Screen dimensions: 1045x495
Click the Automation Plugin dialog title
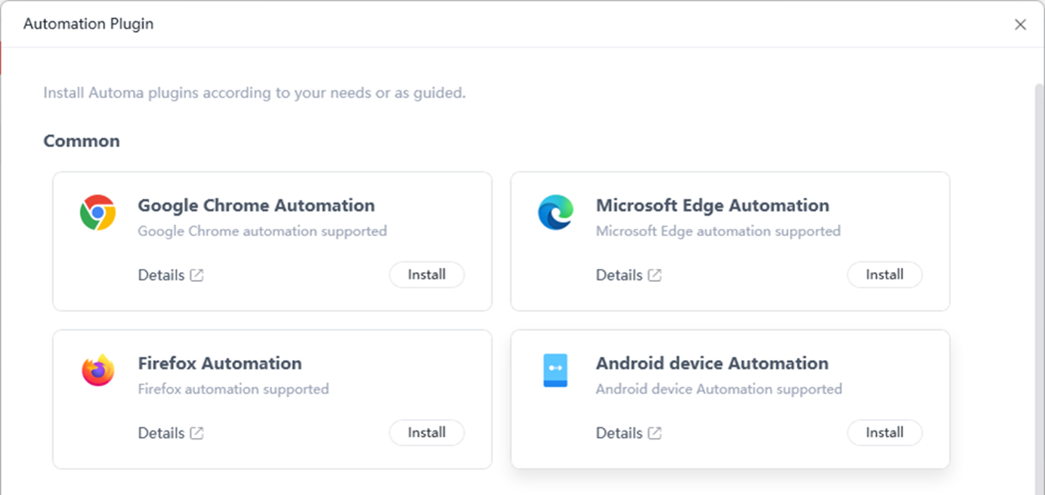click(x=87, y=24)
